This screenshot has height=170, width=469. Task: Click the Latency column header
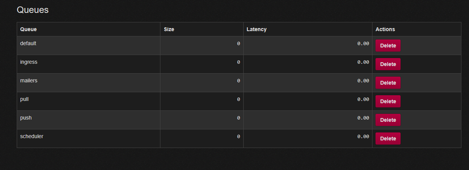tap(256, 29)
